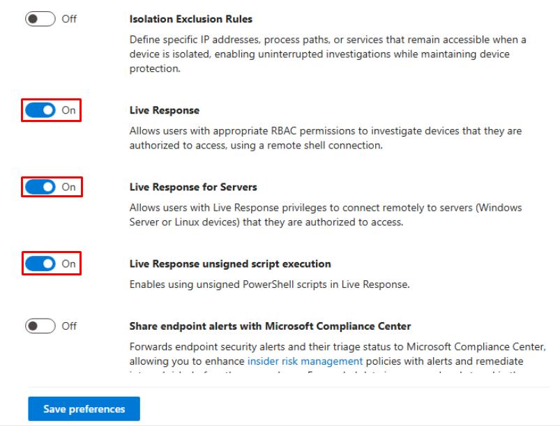The image size is (560, 426).
Task: Click the RBAC permissions description under Live Response
Action: [326, 138]
